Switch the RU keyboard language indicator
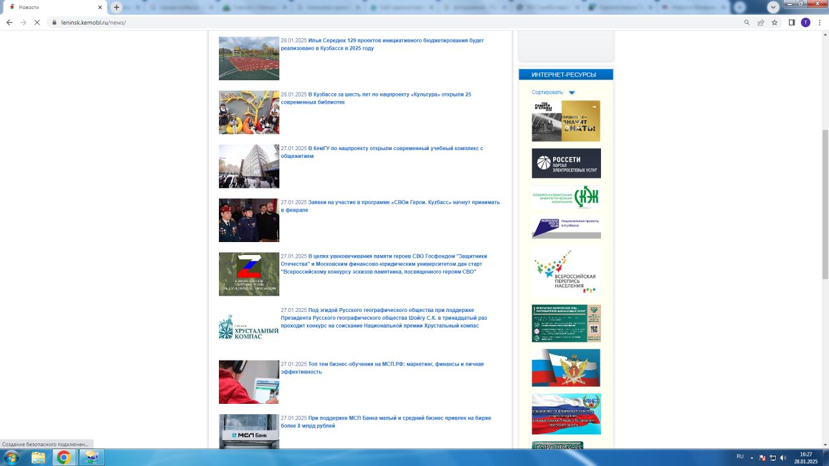 click(740, 457)
